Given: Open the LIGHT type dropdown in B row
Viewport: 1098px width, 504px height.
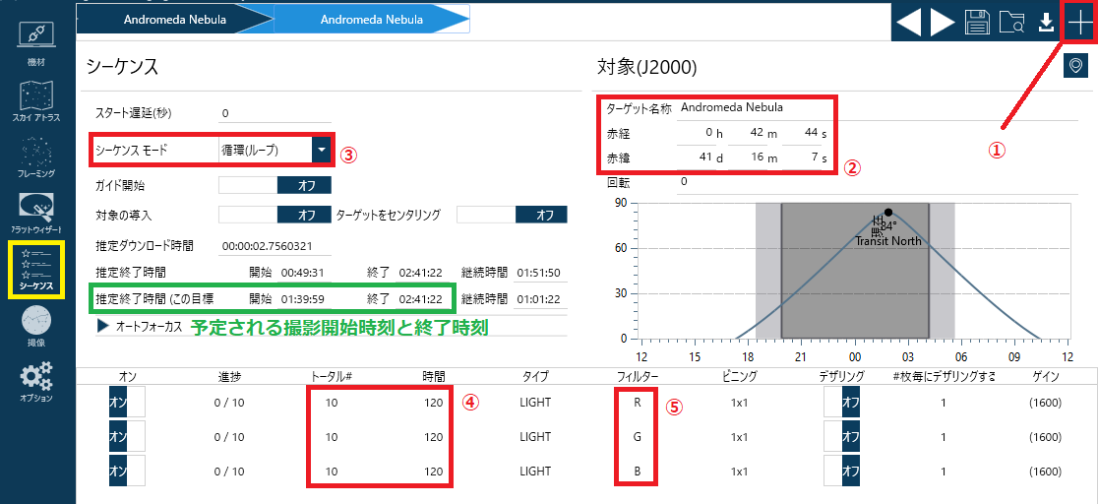Looking at the screenshot, I should pos(535,471).
